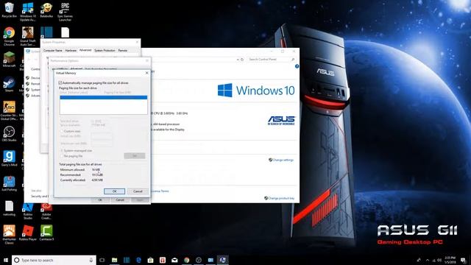
Task: Open OBS Studio desktop shortcut
Action: (9, 134)
